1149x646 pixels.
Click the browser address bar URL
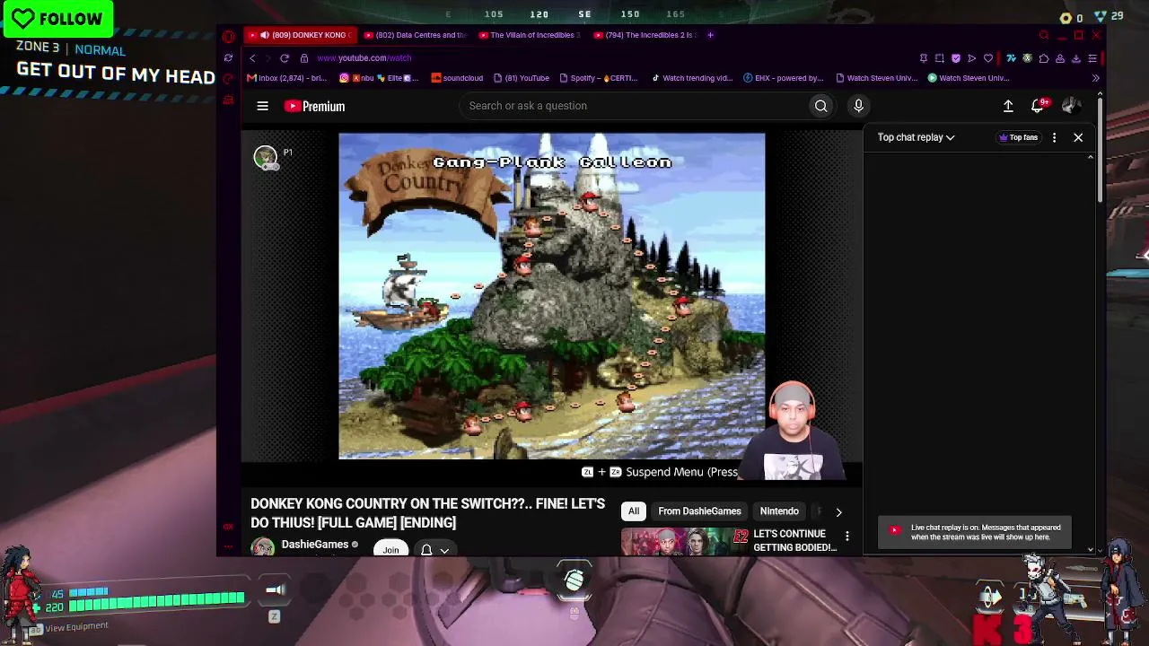click(x=364, y=58)
